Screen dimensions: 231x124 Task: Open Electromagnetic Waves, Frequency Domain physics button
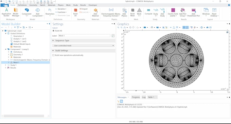point(111,12)
